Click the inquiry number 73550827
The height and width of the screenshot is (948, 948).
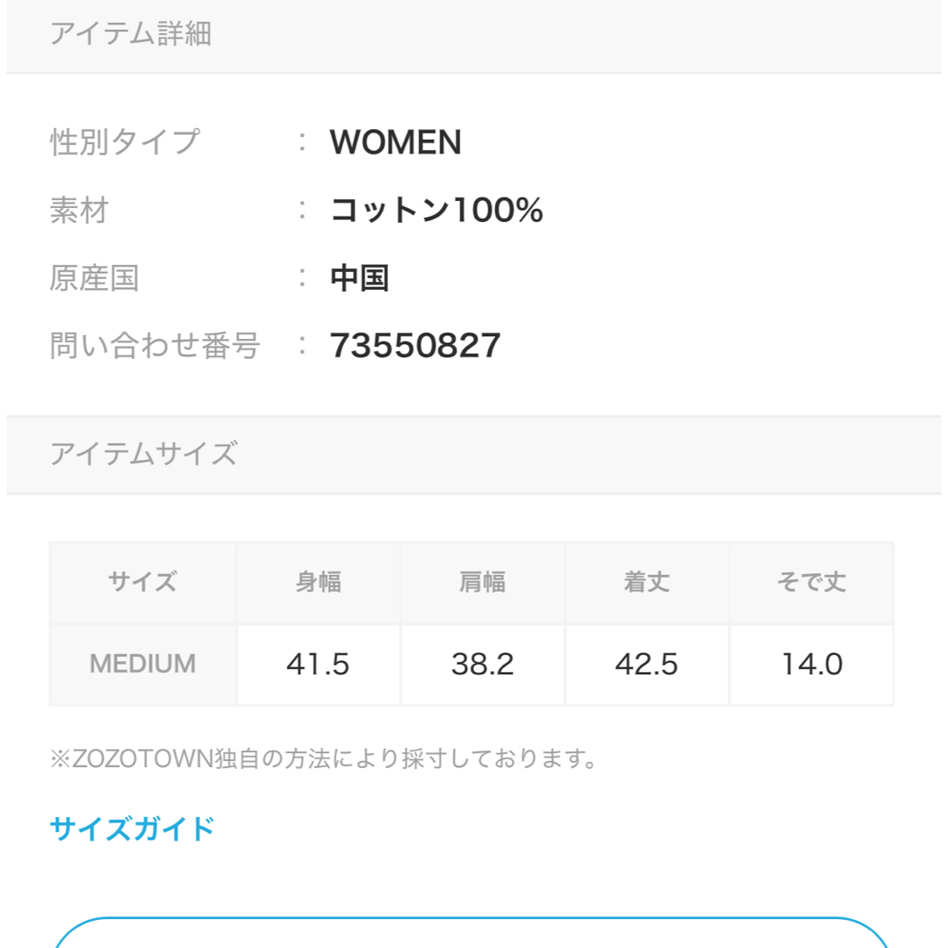point(415,345)
